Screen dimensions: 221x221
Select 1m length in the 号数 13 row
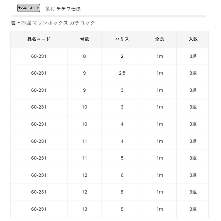(159, 209)
